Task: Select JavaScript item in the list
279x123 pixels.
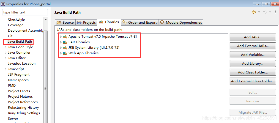Action: tap(16, 69)
